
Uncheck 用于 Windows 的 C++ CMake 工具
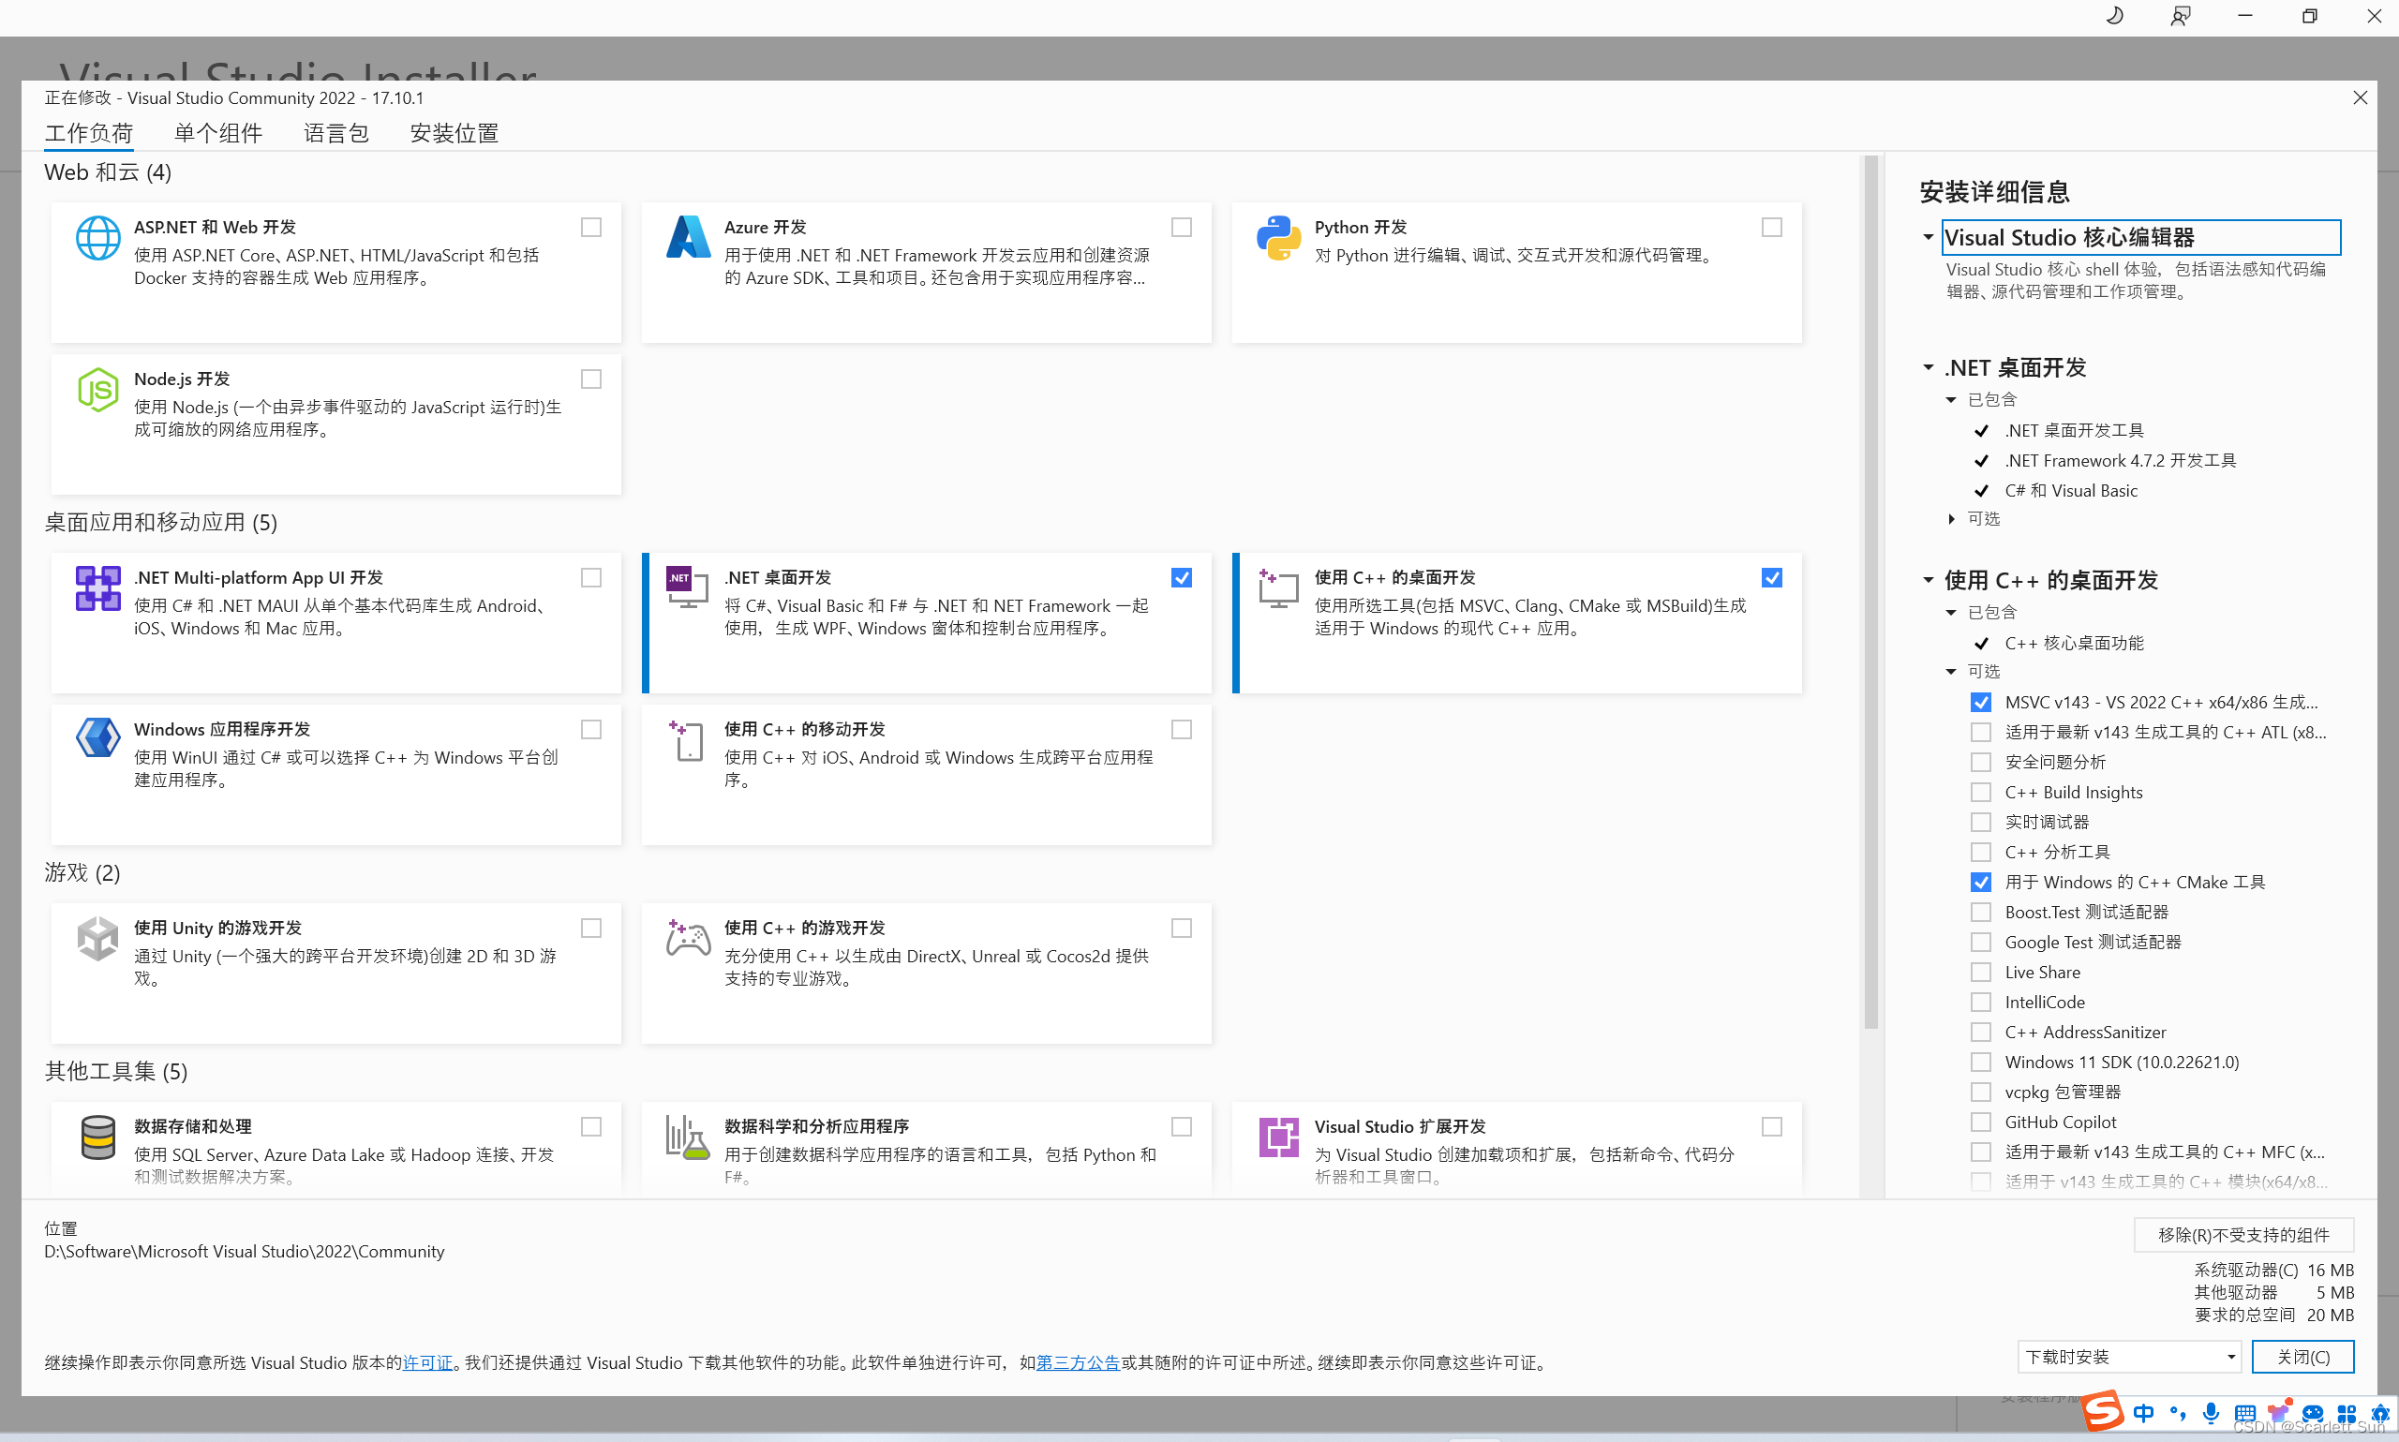click(1981, 883)
